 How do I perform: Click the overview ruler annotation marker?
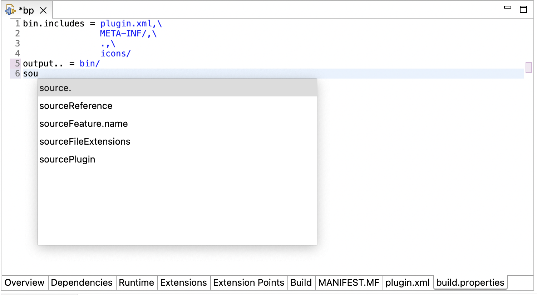click(x=529, y=67)
